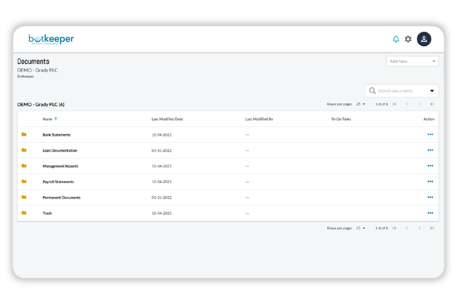Open action menu for Permanent Documents
The width and height of the screenshot is (457, 304).
pos(430,197)
